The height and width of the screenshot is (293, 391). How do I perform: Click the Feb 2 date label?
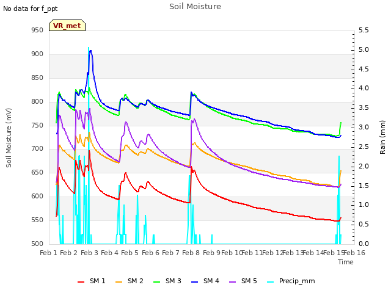click(69, 253)
